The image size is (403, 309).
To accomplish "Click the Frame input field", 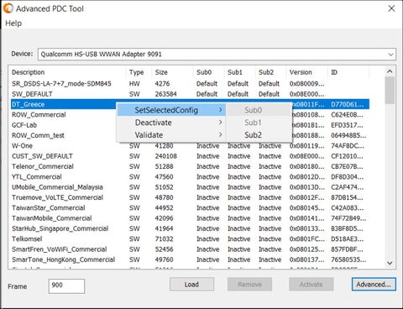I will (x=66, y=285).
